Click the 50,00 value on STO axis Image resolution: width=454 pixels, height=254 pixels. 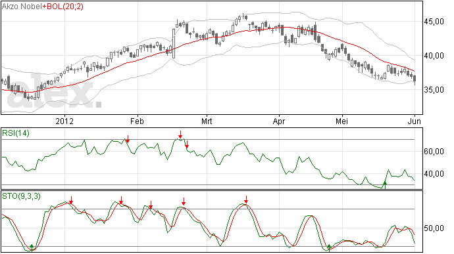click(x=434, y=228)
